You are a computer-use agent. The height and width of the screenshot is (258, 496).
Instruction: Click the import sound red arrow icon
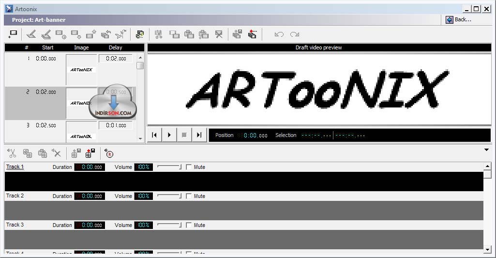click(90, 153)
